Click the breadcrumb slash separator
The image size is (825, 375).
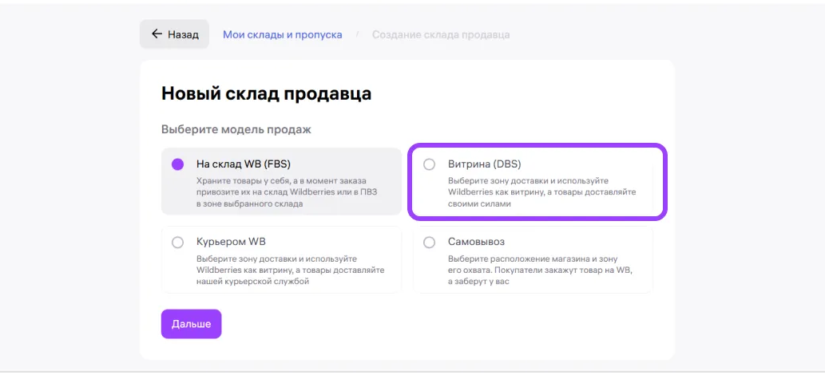tap(357, 34)
